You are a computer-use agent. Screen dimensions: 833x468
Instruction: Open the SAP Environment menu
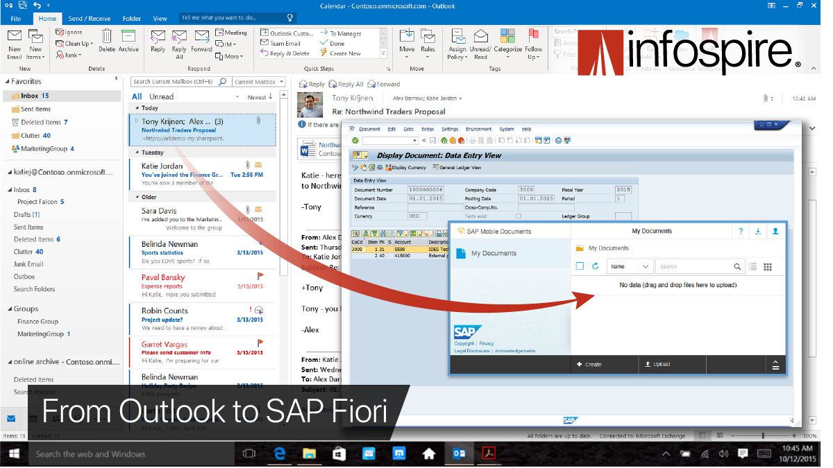click(x=478, y=129)
